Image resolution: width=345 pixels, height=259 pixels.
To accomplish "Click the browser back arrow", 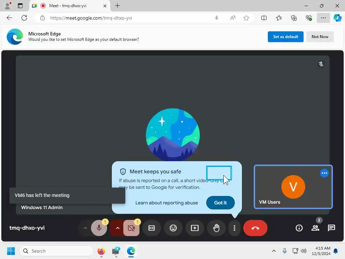I will (x=9, y=18).
